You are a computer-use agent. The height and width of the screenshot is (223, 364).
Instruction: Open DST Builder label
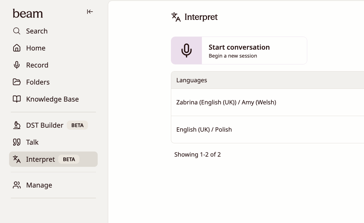(x=45, y=125)
